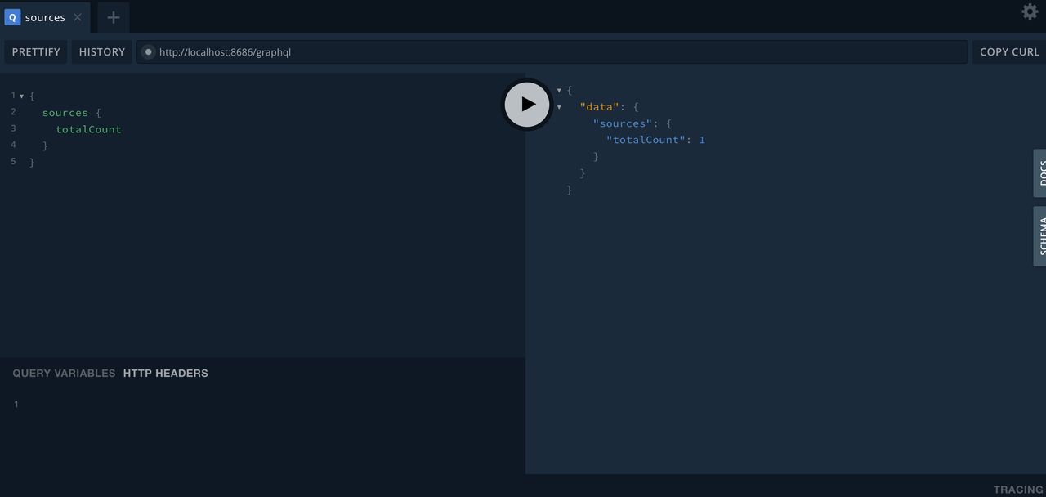Open a new tab with the plus icon
Screen dimensions: 1046x497
tap(113, 17)
